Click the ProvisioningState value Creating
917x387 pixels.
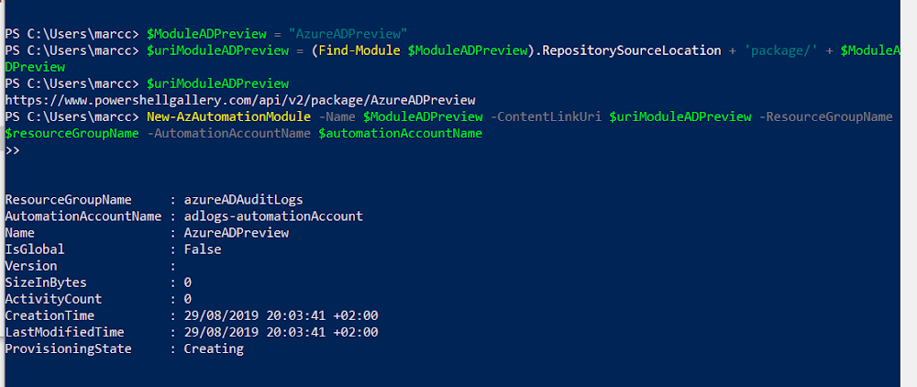click(x=214, y=349)
